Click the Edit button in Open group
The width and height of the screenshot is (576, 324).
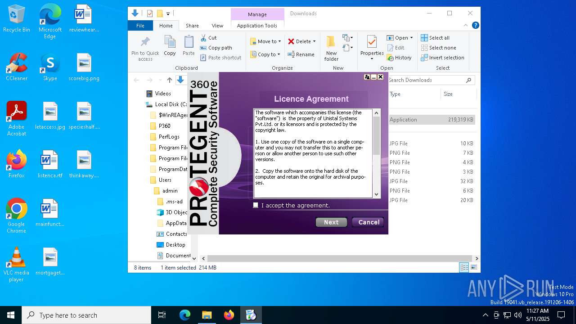pyautogui.click(x=396, y=48)
